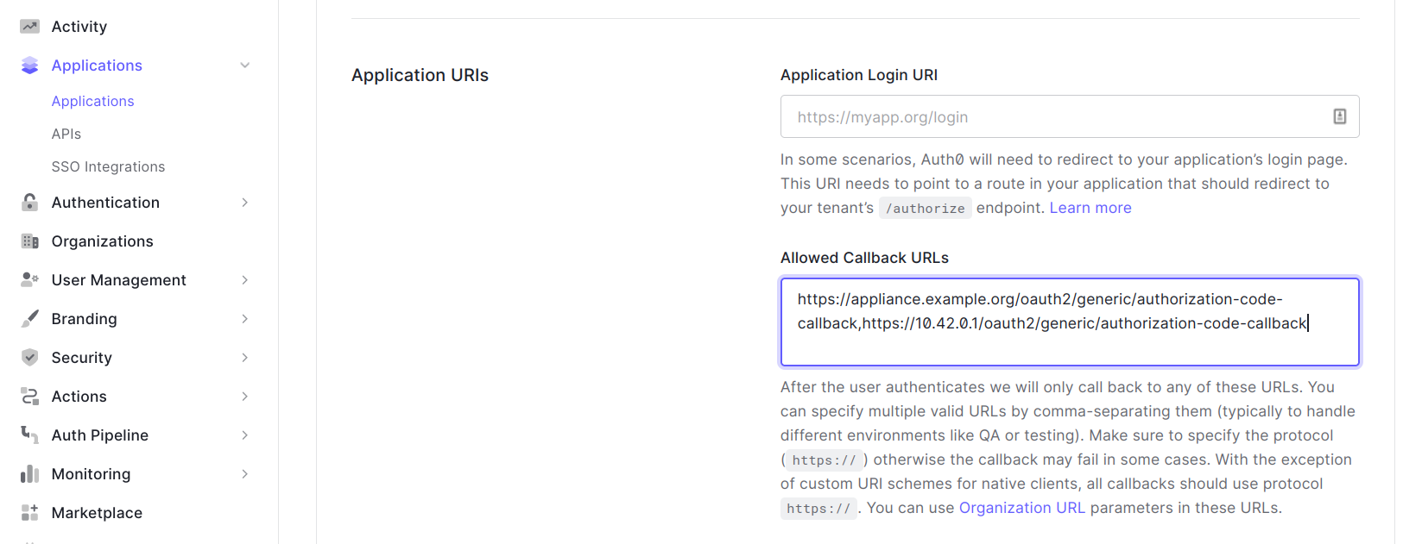Image resolution: width=1403 pixels, height=544 pixels.
Task: Follow the Organization URL link
Action: pyautogui.click(x=1021, y=508)
